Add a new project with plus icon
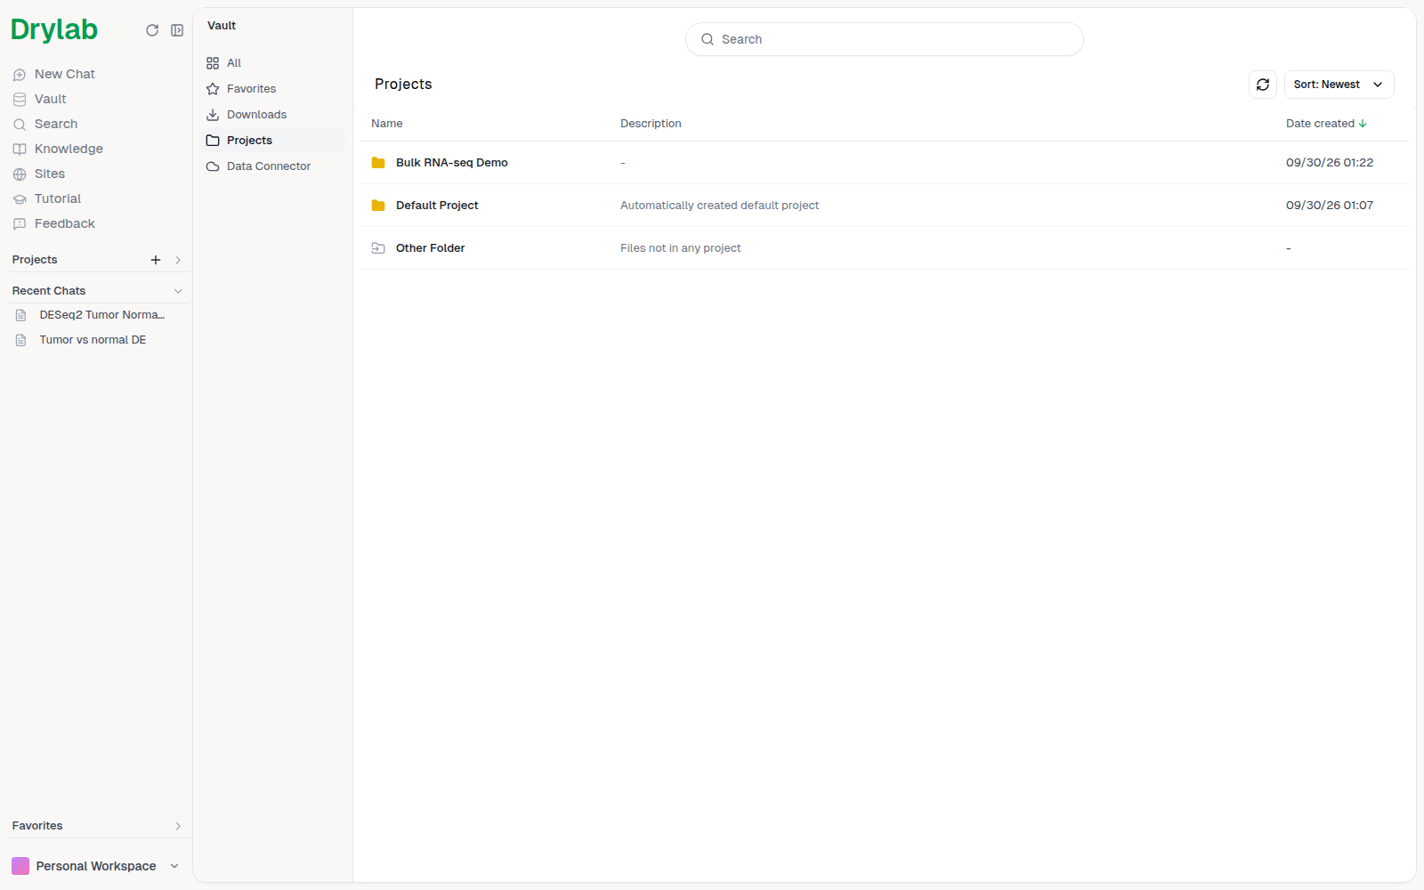 click(156, 260)
